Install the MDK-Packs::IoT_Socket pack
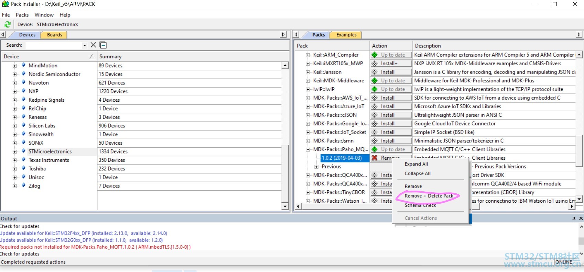584x272 pixels. coord(391,132)
